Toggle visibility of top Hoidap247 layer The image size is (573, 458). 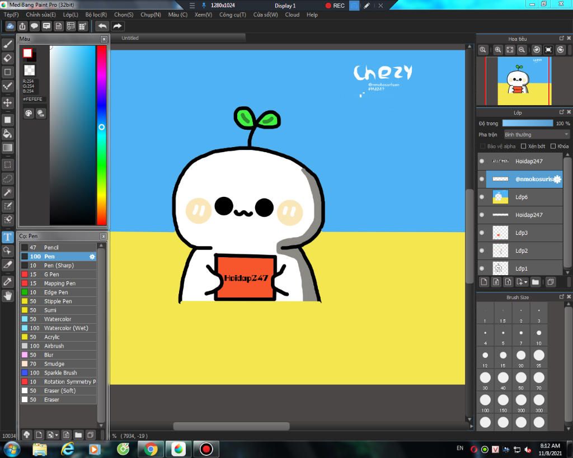[482, 161]
